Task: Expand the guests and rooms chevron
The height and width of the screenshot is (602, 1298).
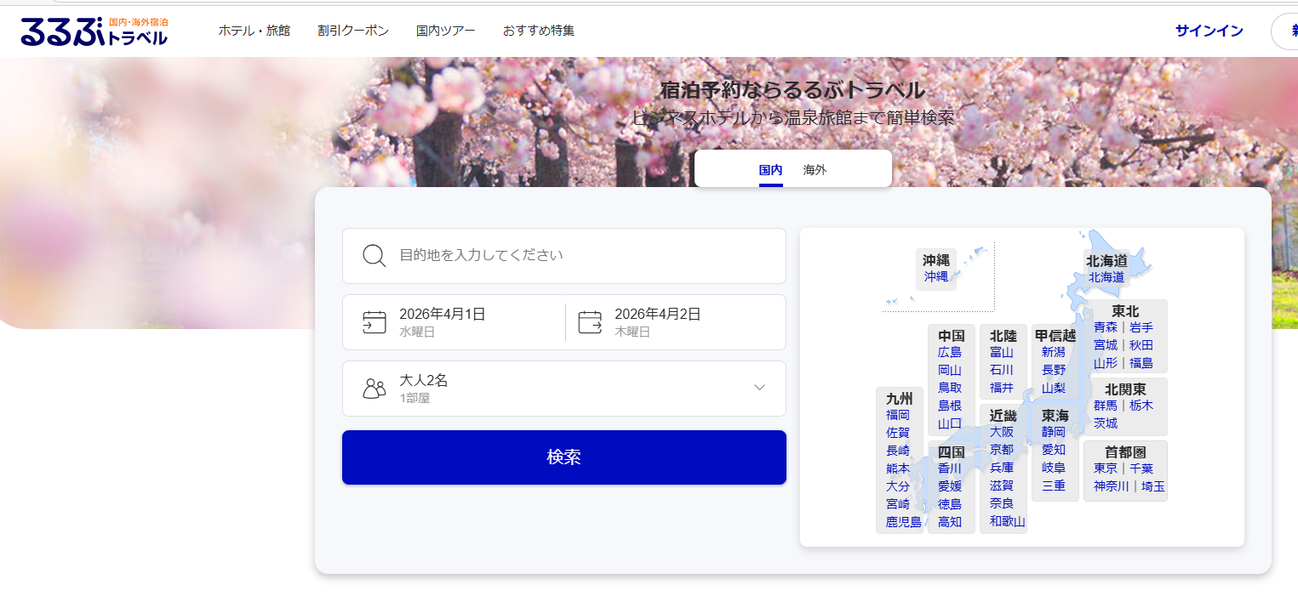Action: click(x=759, y=388)
